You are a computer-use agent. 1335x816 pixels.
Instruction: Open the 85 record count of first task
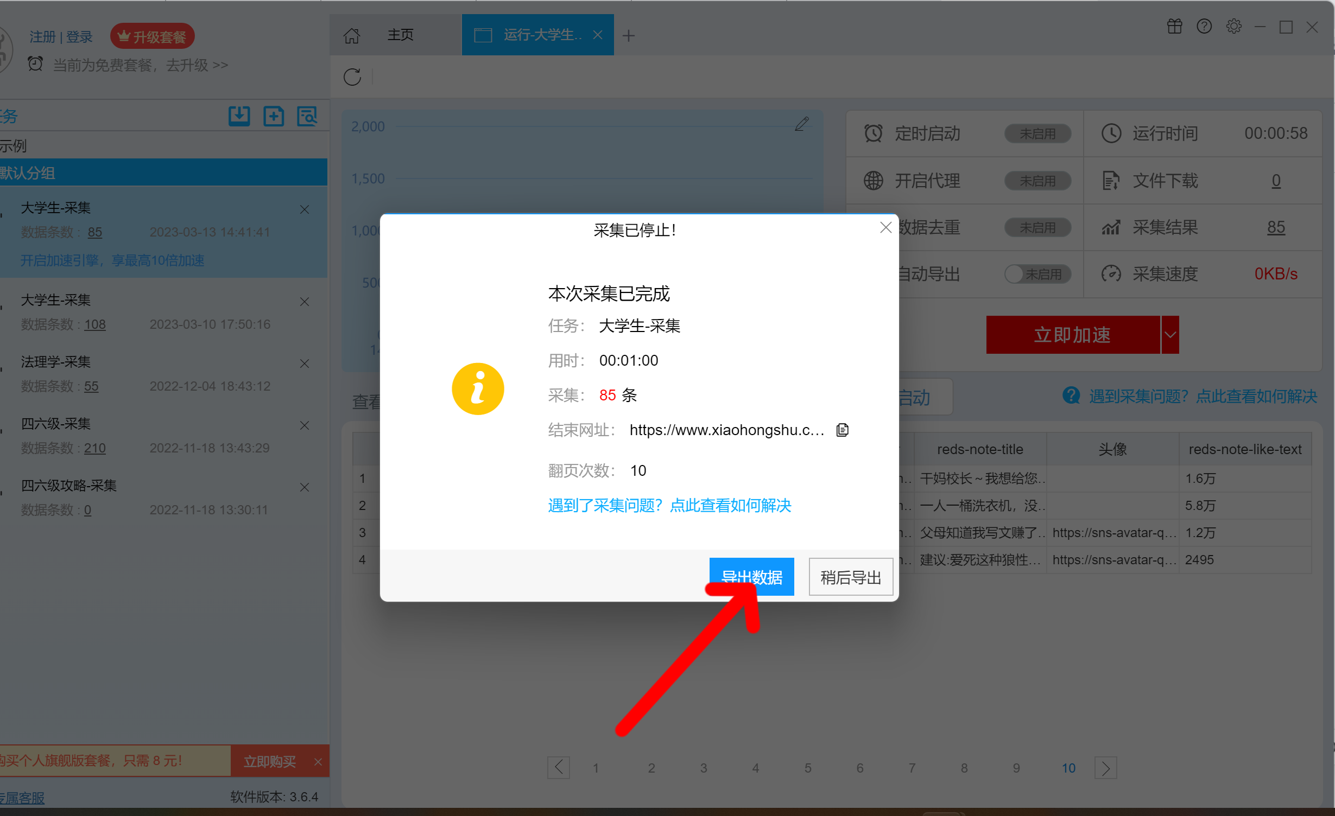point(94,232)
